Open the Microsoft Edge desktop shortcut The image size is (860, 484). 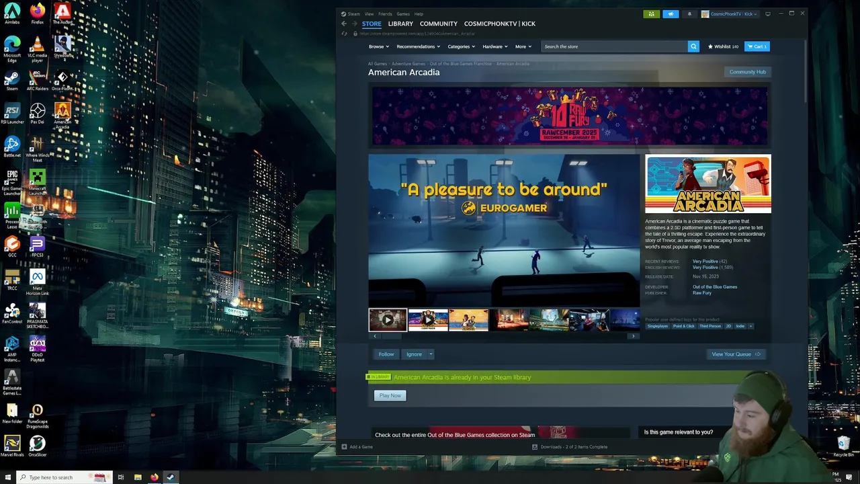coord(12,48)
